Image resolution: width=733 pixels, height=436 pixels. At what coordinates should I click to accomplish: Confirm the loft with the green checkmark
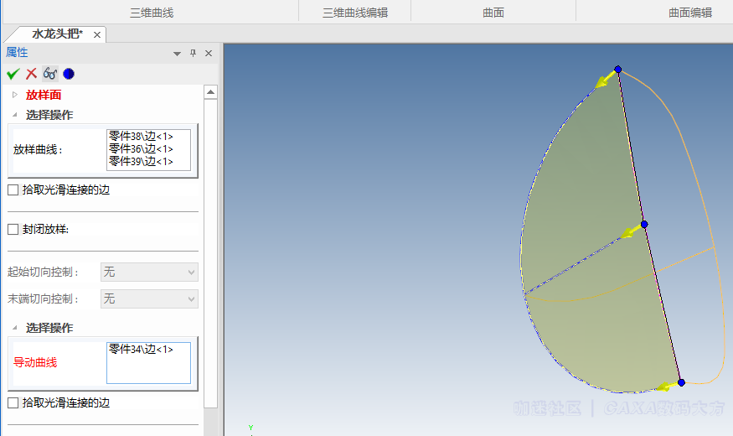tap(13, 74)
